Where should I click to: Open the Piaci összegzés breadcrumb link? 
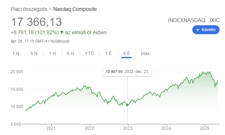pyautogui.click(x=29, y=9)
